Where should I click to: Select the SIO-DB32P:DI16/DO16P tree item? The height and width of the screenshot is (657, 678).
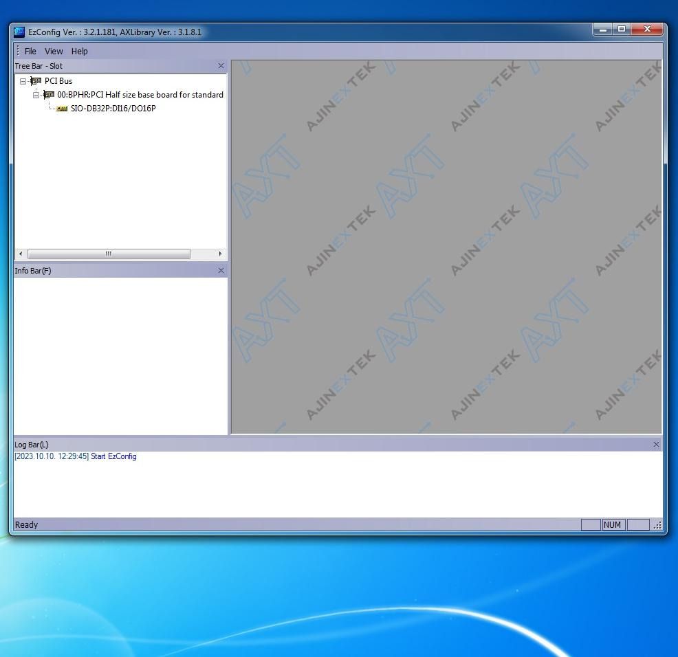113,109
